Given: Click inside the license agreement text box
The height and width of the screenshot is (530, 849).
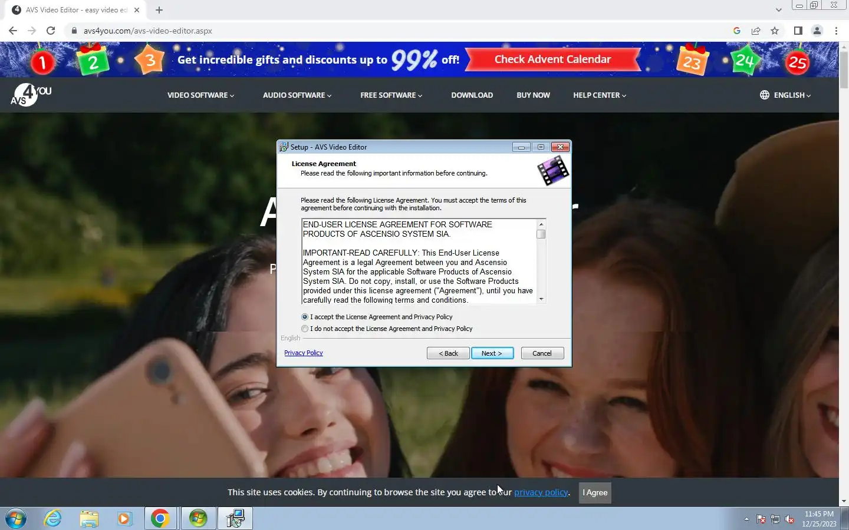Looking at the screenshot, I should coord(419,261).
